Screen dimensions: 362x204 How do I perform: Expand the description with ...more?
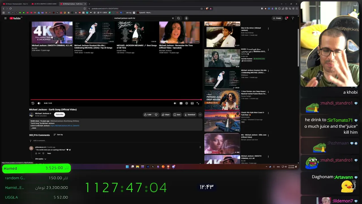pyautogui.click(x=34, y=128)
